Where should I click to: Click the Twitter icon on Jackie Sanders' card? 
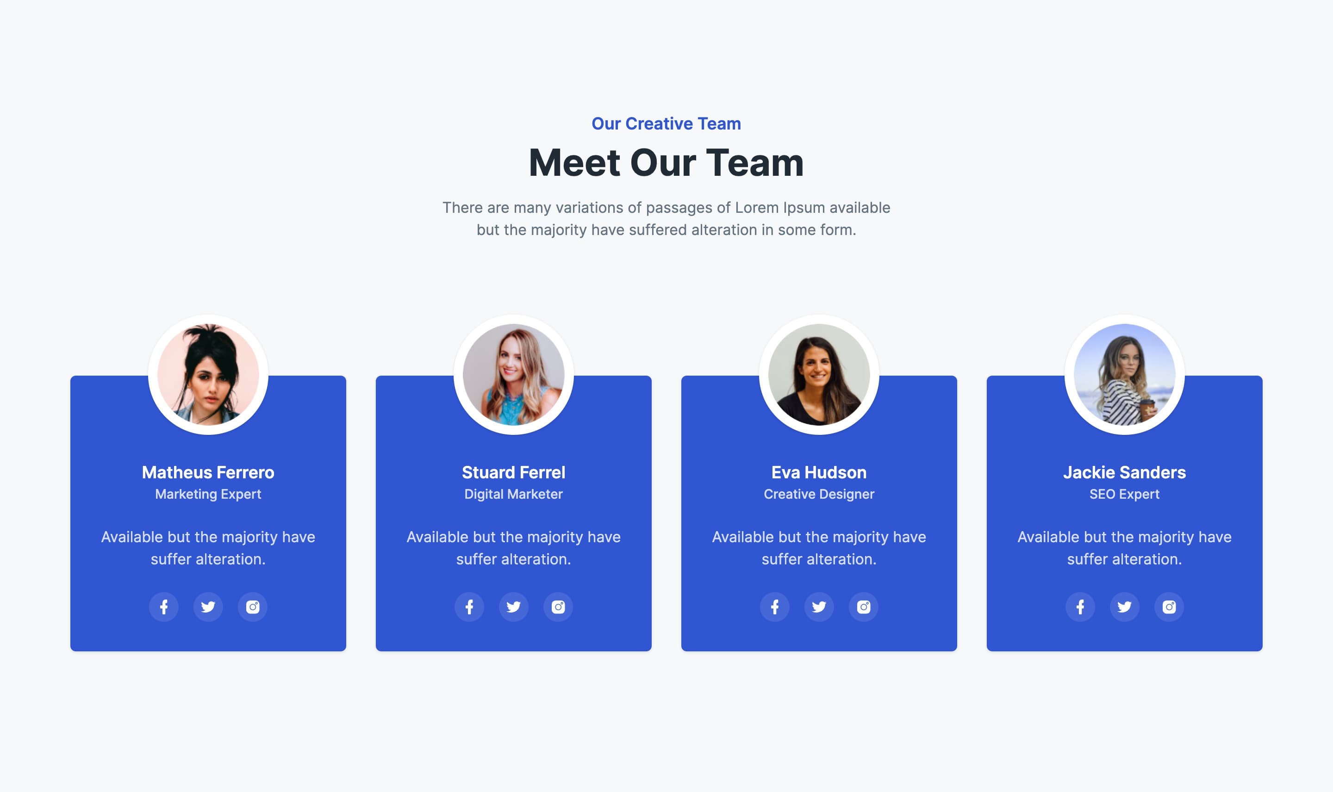click(x=1125, y=606)
